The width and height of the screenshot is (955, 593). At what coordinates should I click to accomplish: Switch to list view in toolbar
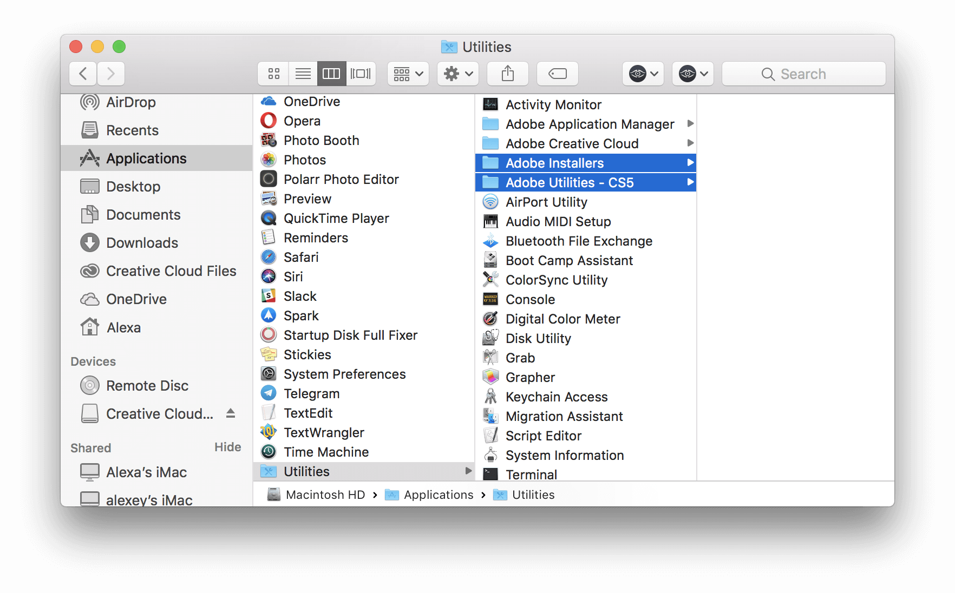click(303, 74)
